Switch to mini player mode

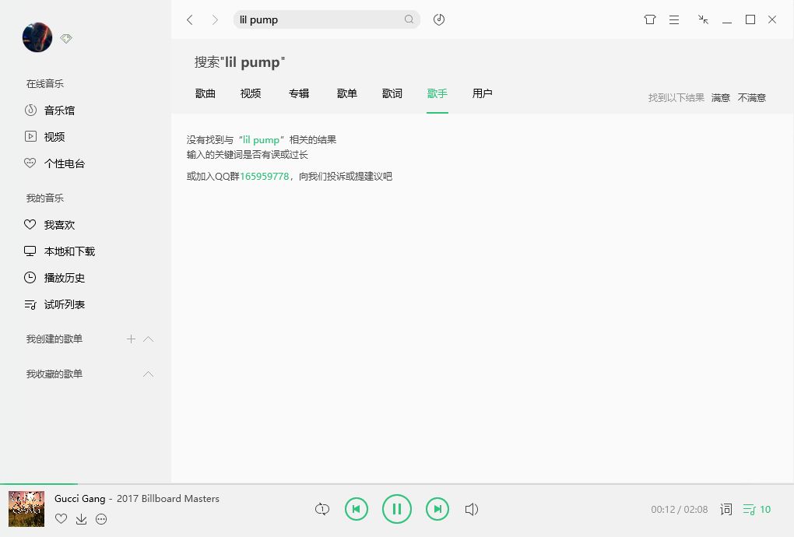pyautogui.click(x=703, y=19)
